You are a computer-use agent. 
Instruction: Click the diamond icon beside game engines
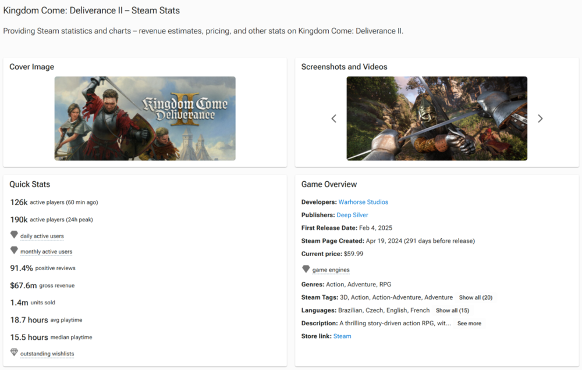[306, 270]
